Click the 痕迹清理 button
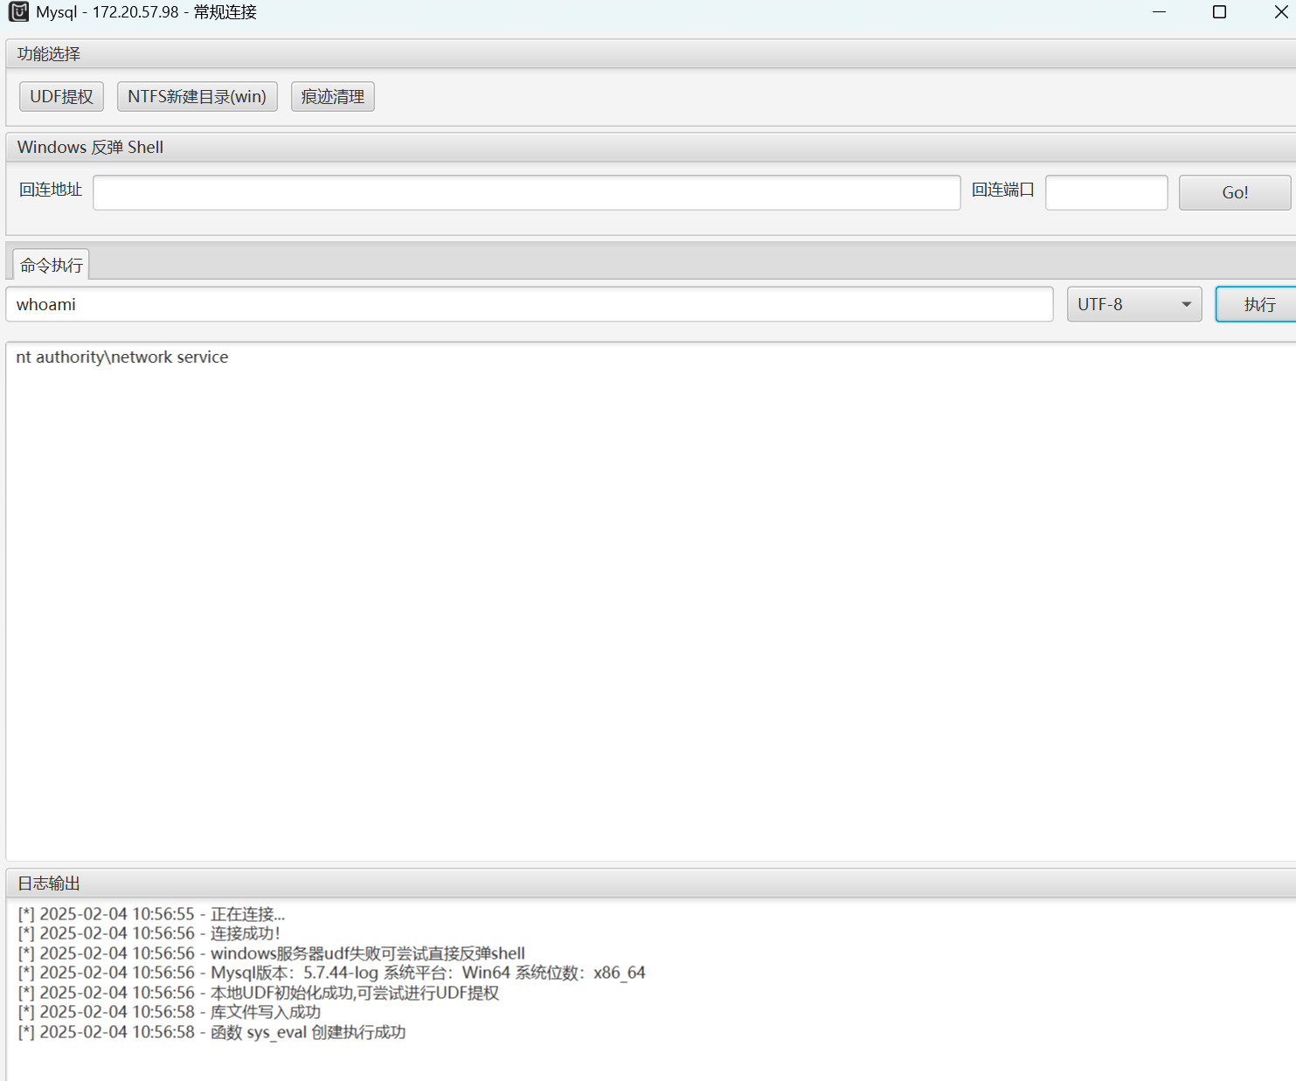This screenshot has width=1296, height=1081. (x=333, y=96)
